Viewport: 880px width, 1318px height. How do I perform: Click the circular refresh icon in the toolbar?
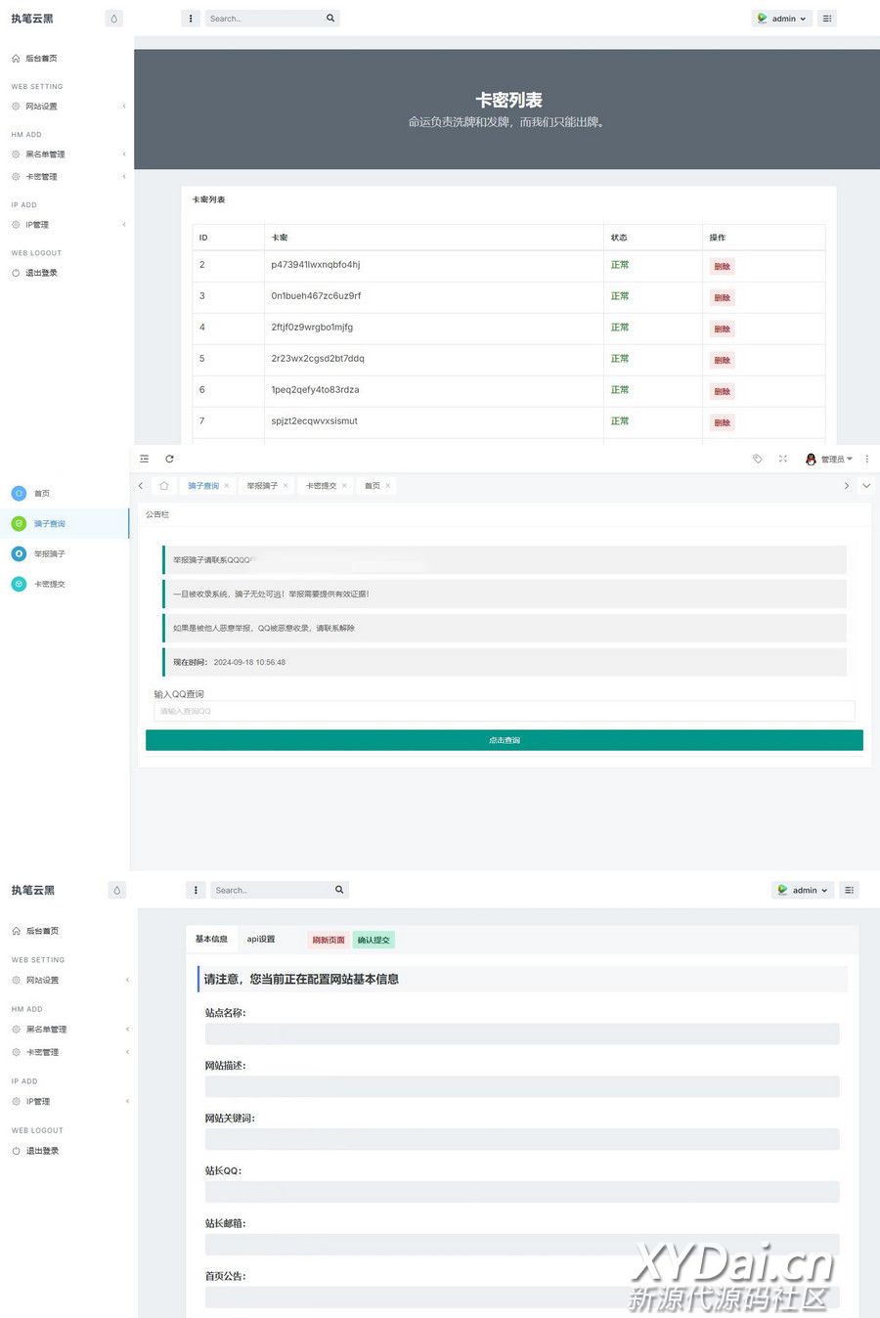click(169, 459)
